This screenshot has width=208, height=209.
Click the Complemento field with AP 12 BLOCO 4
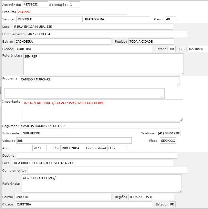point(107,34)
